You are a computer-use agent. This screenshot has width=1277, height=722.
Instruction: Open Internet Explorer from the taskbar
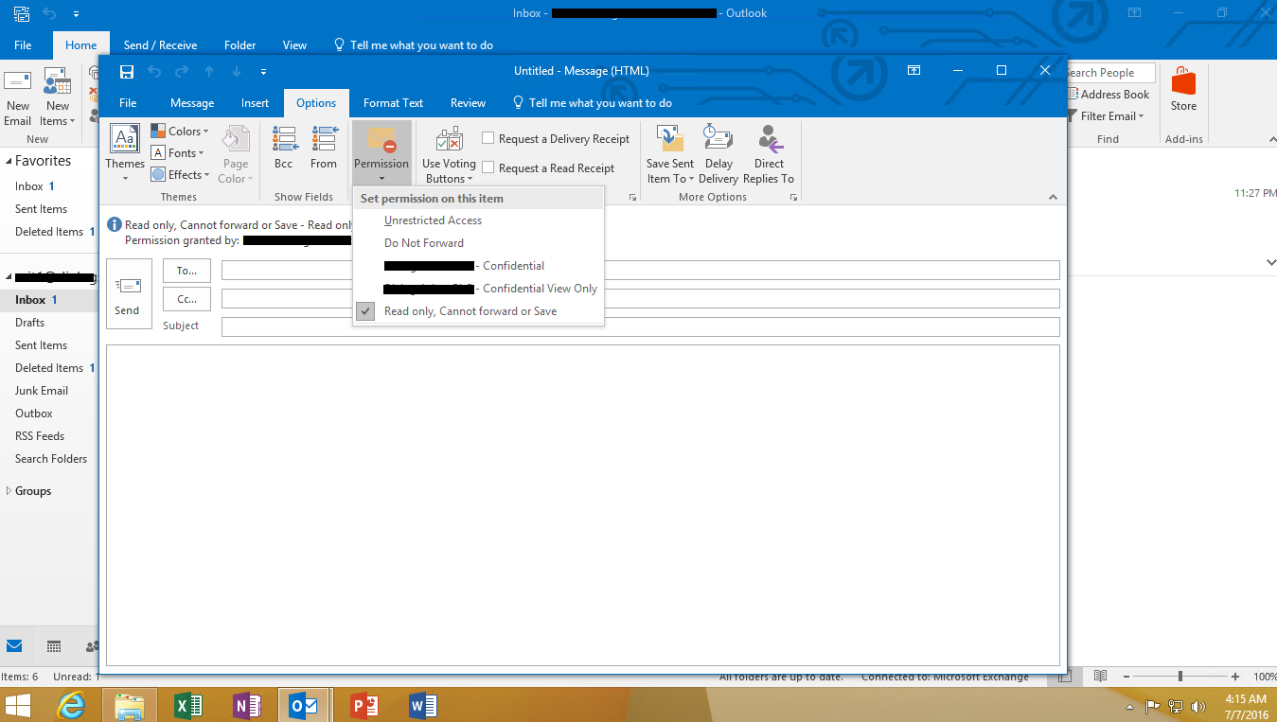73,705
